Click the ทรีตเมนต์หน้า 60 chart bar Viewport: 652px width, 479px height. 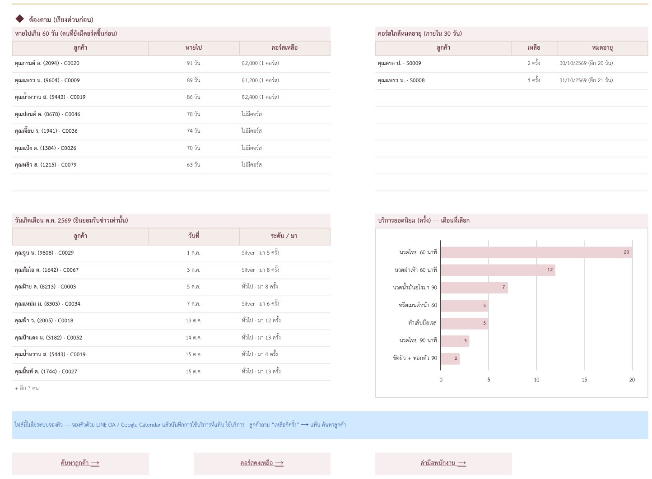(x=465, y=306)
